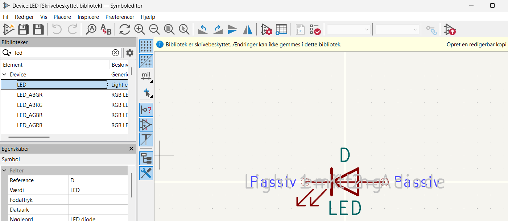Rotate the symbol counterclockwise

203,29
